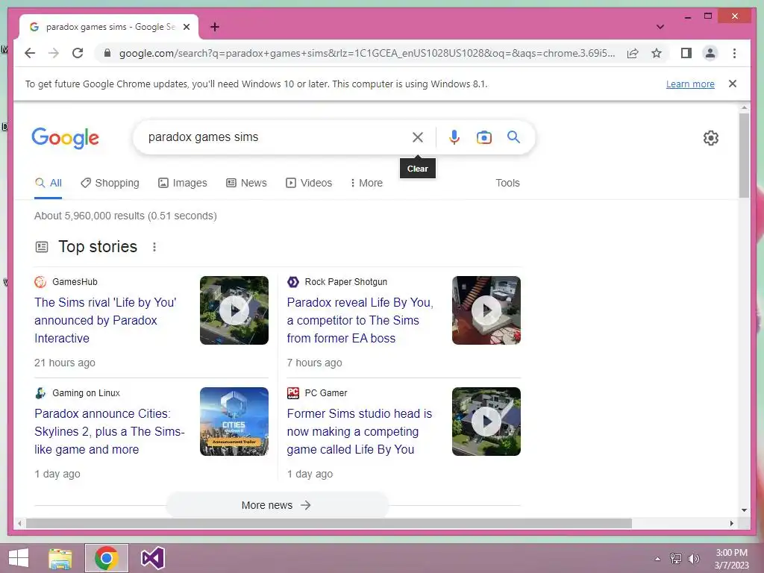Close the paradox games sims tab
This screenshot has width=764, height=573.
click(x=186, y=27)
